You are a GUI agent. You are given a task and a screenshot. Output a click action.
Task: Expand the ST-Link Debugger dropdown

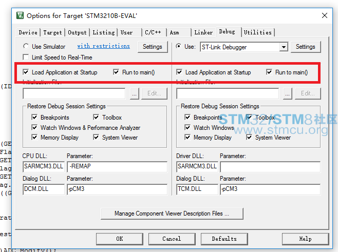coord(284,47)
